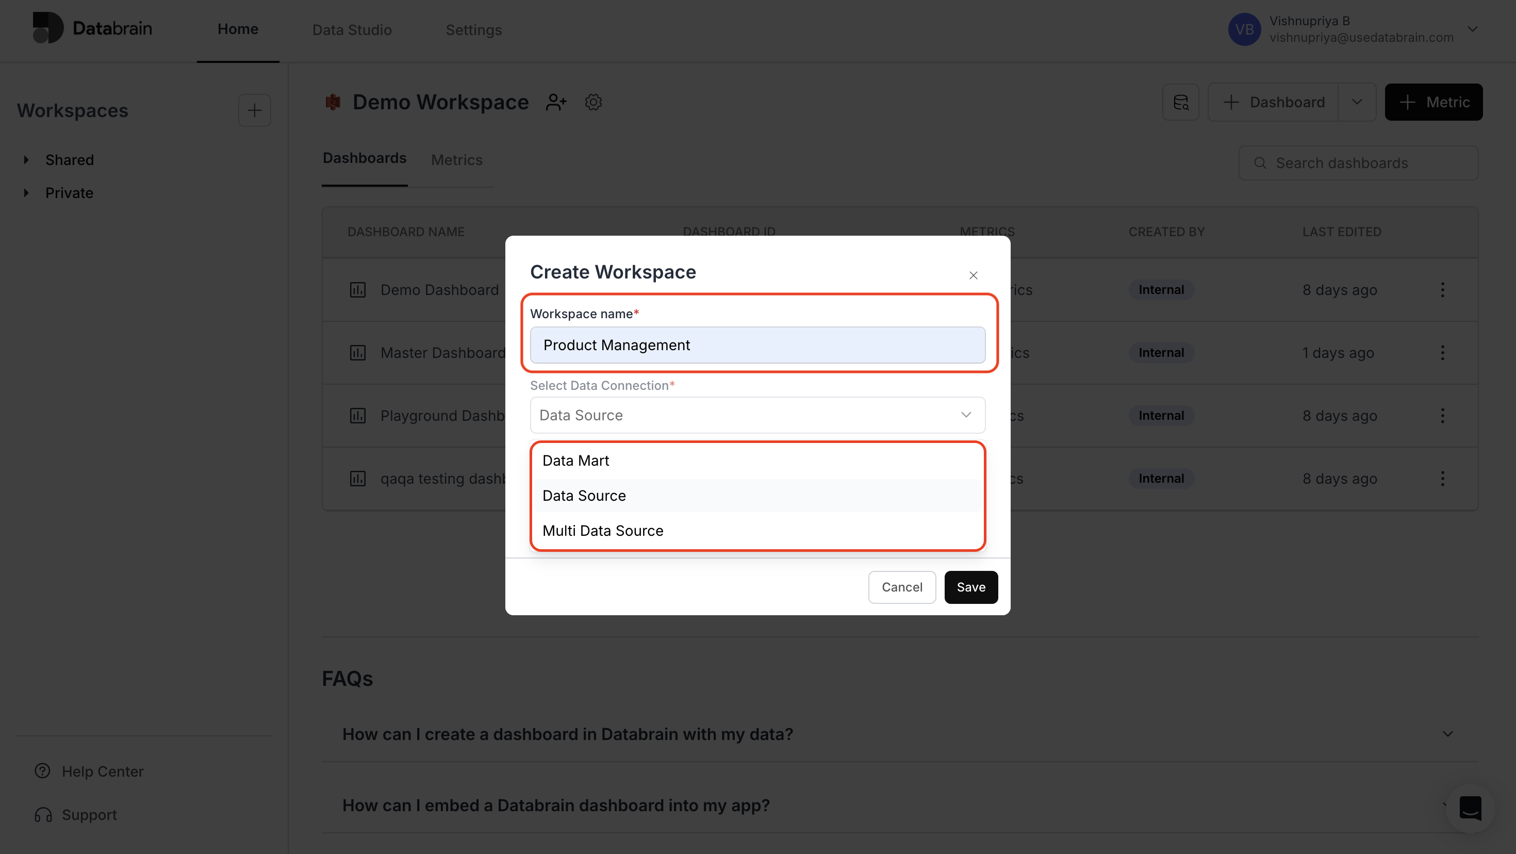This screenshot has height=854, width=1516.
Task: Expand the Private workspaces tree
Action: [26, 192]
